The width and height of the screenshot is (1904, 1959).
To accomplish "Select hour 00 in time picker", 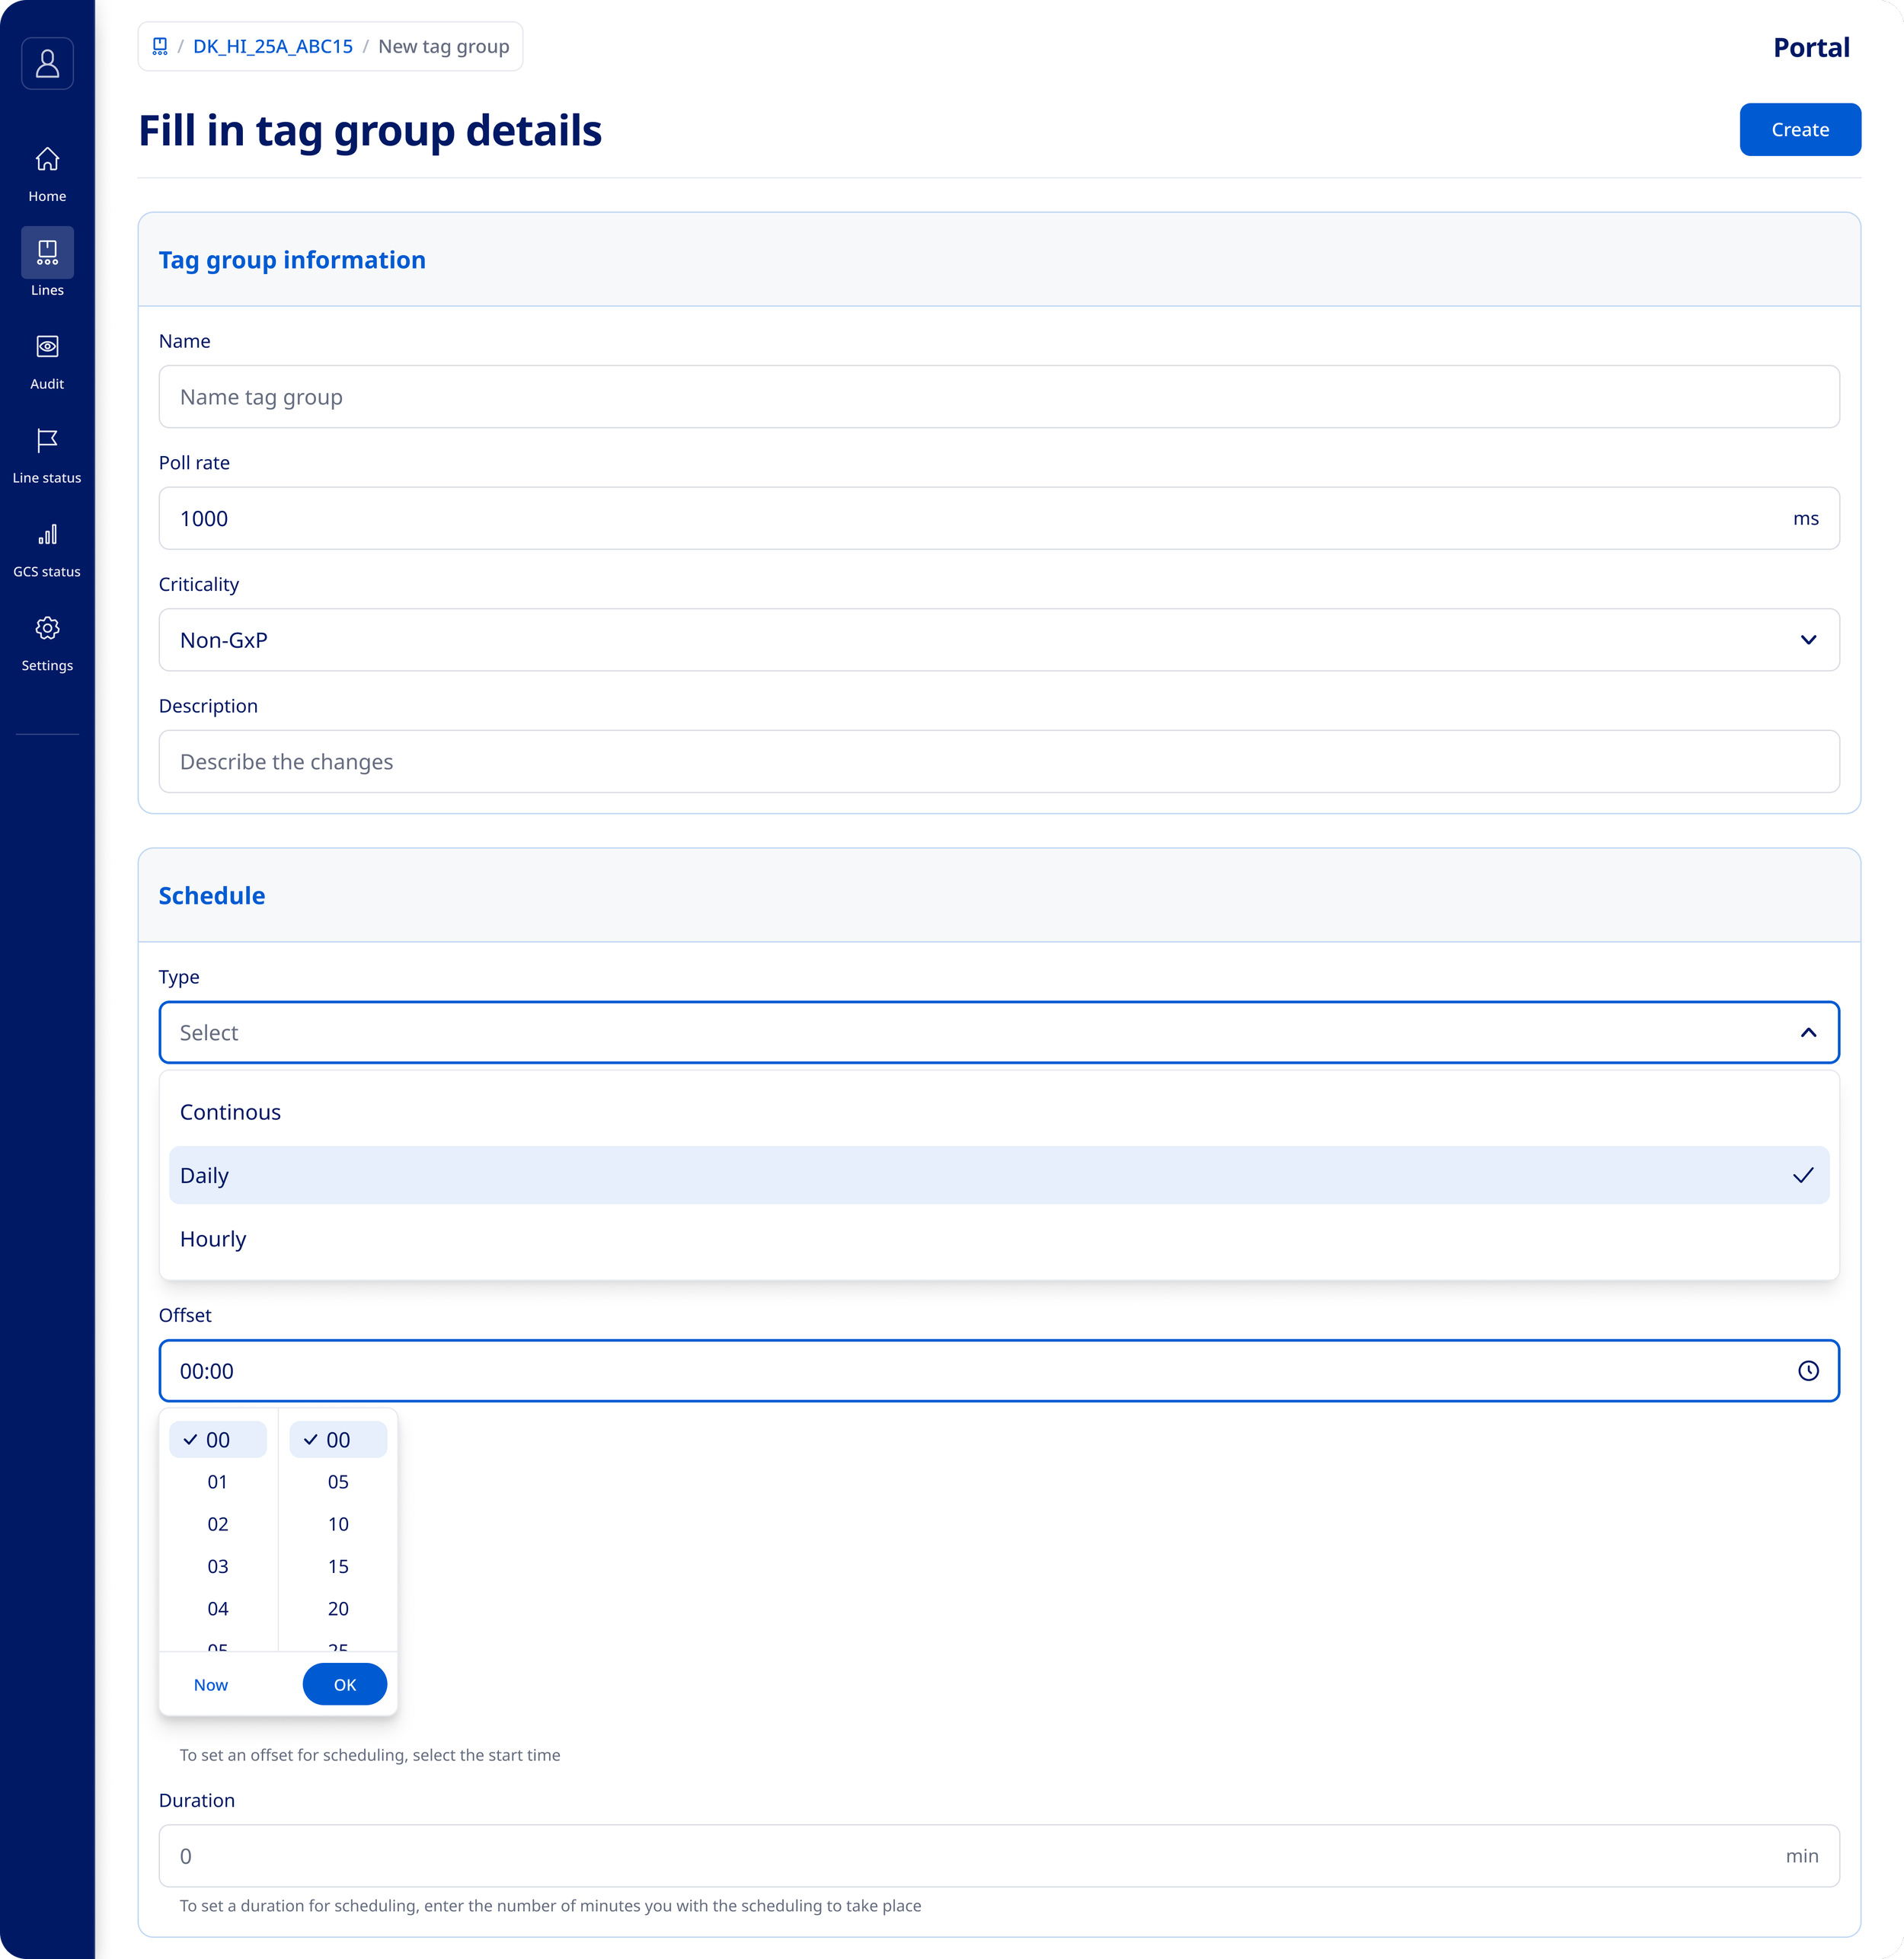I will 217,1439.
